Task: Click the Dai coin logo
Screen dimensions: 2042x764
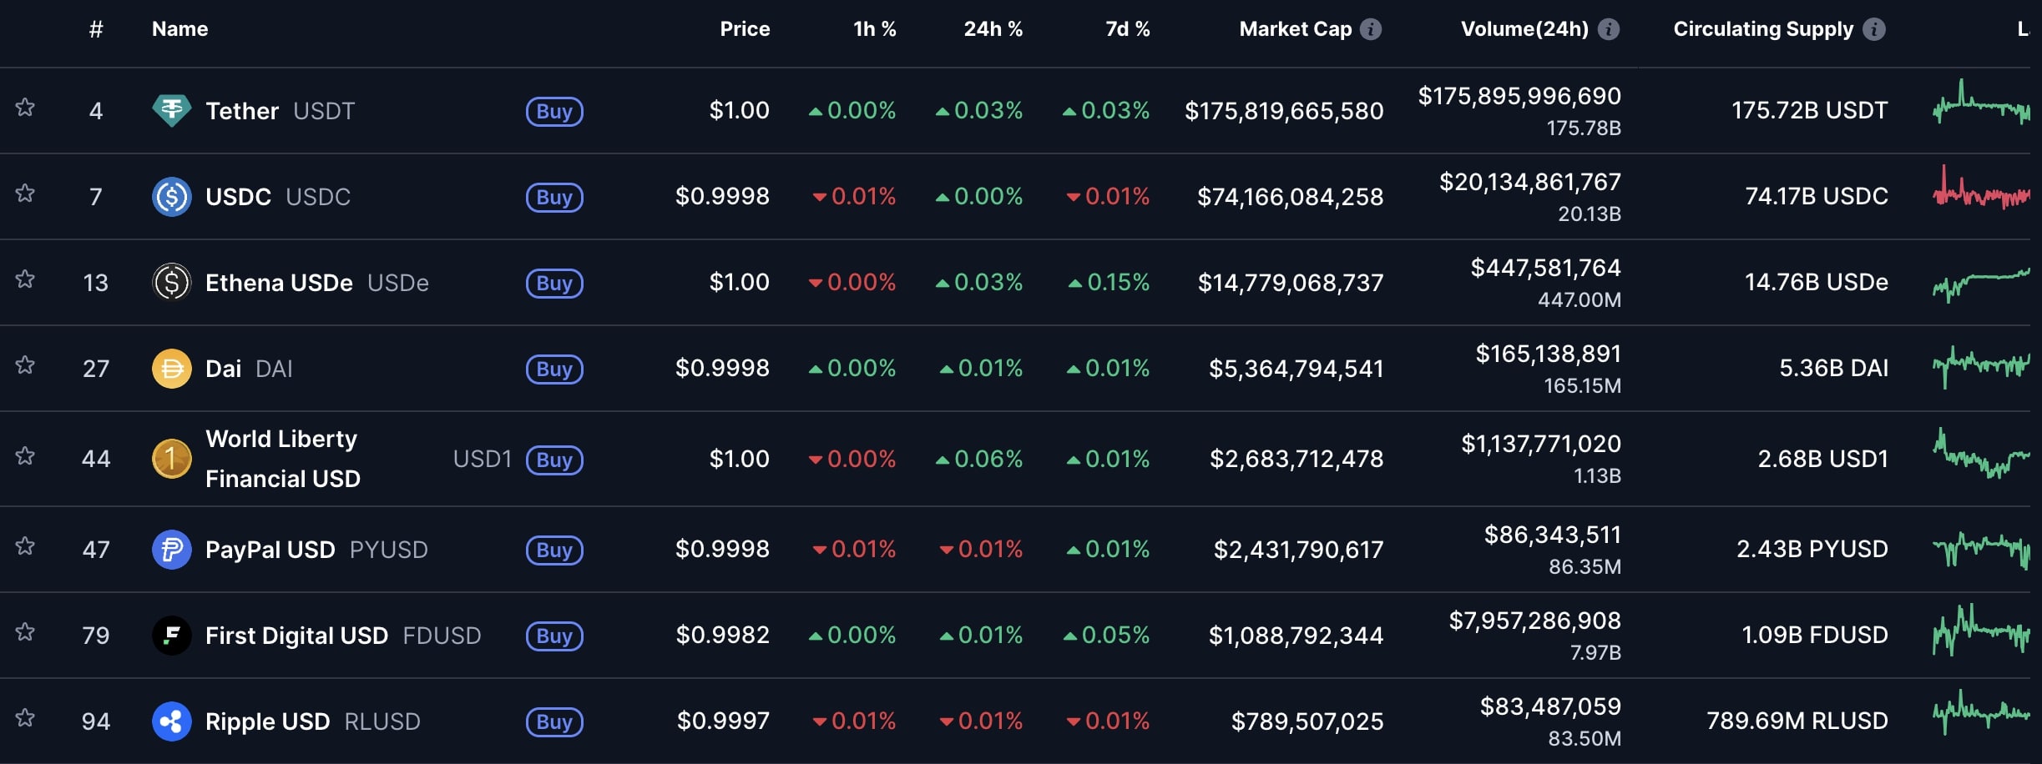Action: click(172, 369)
